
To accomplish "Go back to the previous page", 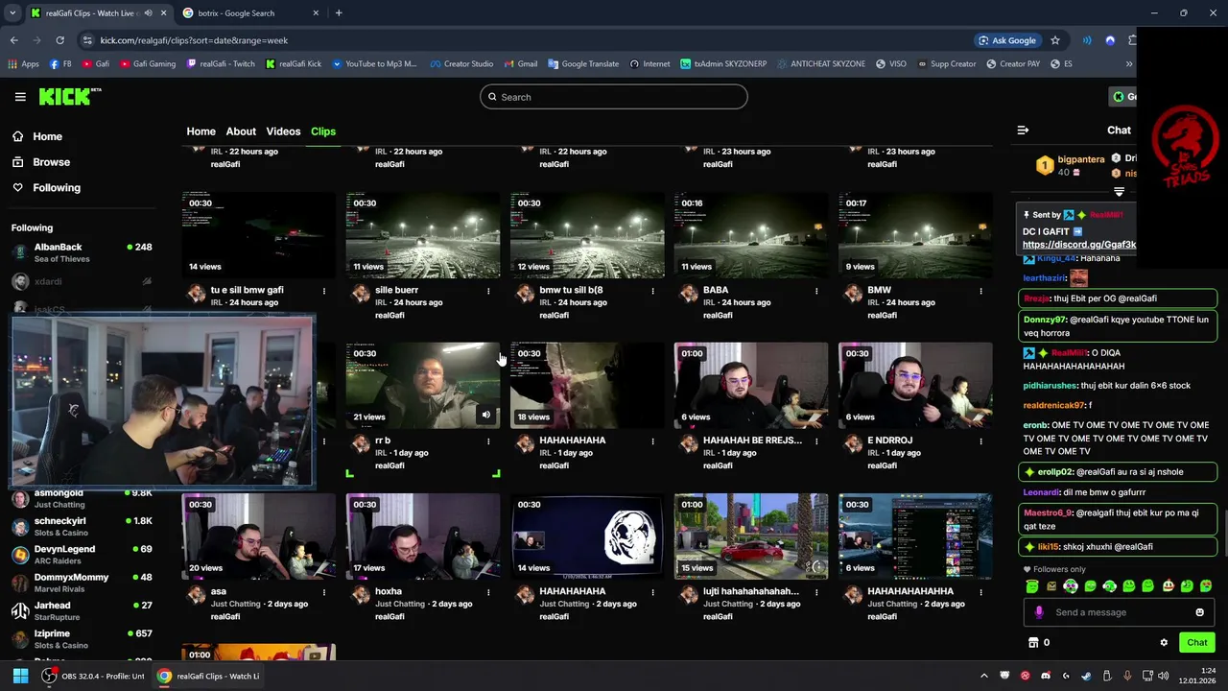I will [x=14, y=40].
